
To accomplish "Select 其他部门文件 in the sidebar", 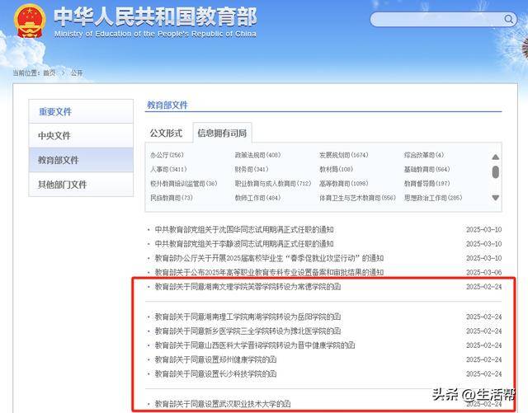I will pyautogui.click(x=81, y=184).
